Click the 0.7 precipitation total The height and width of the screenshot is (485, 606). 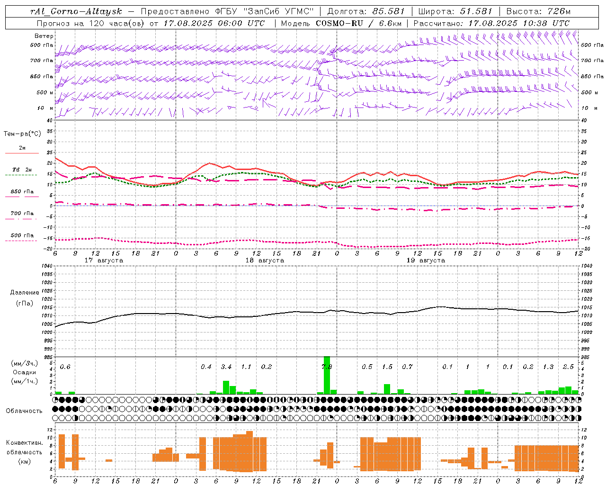point(407,367)
